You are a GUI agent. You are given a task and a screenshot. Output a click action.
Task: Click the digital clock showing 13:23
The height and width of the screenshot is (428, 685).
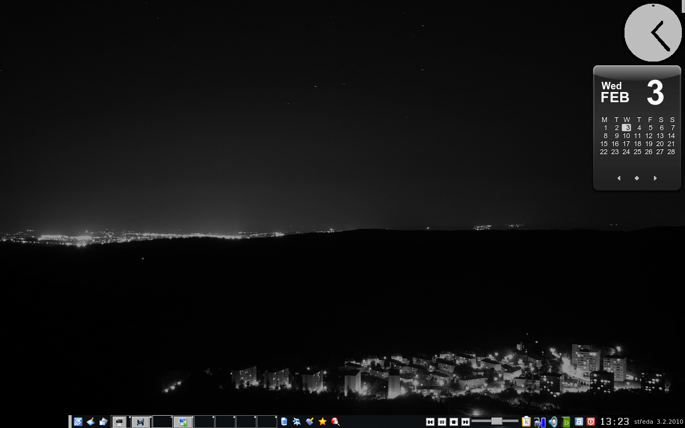(614, 422)
